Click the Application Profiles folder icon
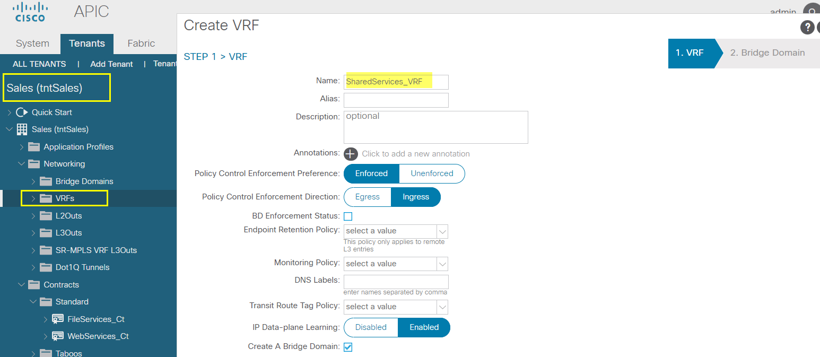The image size is (820, 357). point(34,146)
